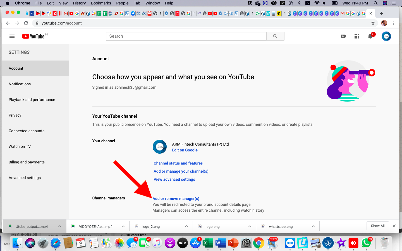Open Connected accounts settings

tap(35, 131)
